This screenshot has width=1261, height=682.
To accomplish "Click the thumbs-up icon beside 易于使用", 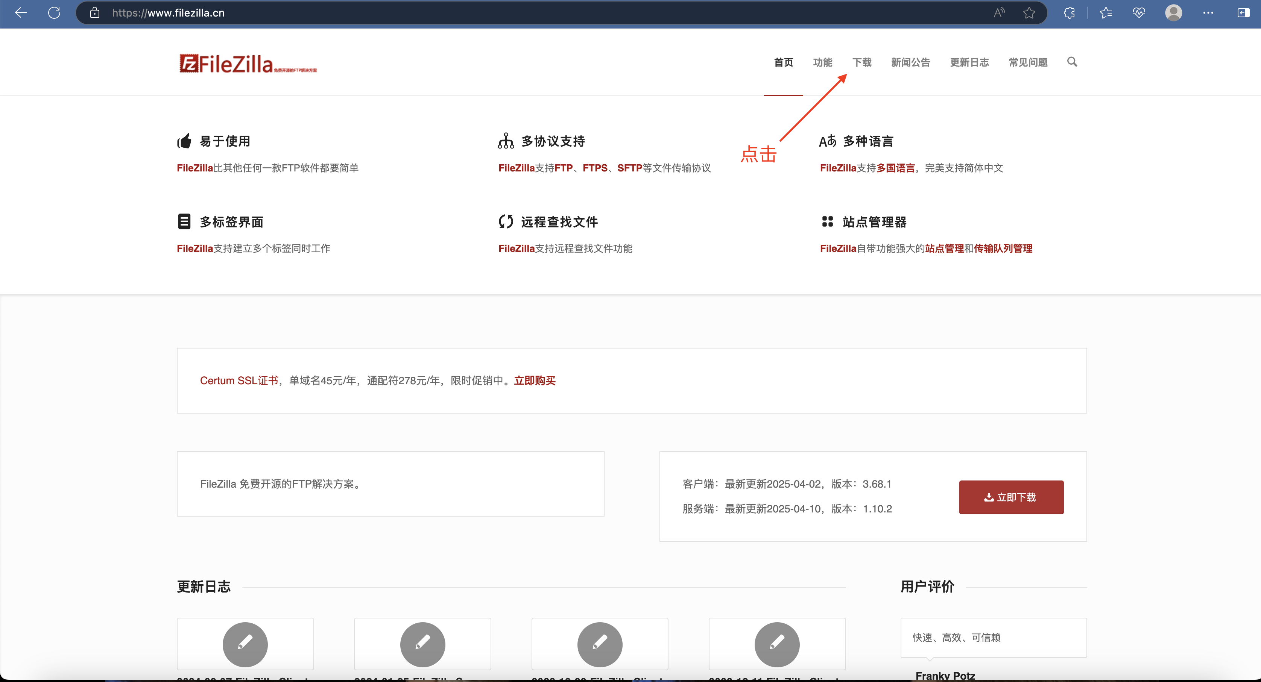I will (184, 141).
